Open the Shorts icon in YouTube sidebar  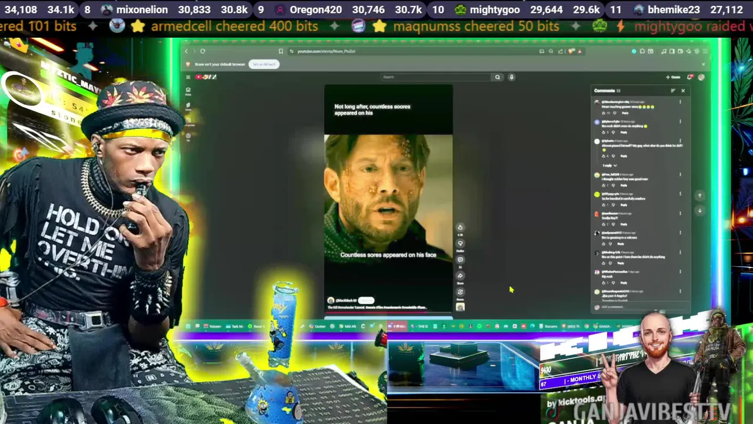click(x=188, y=106)
